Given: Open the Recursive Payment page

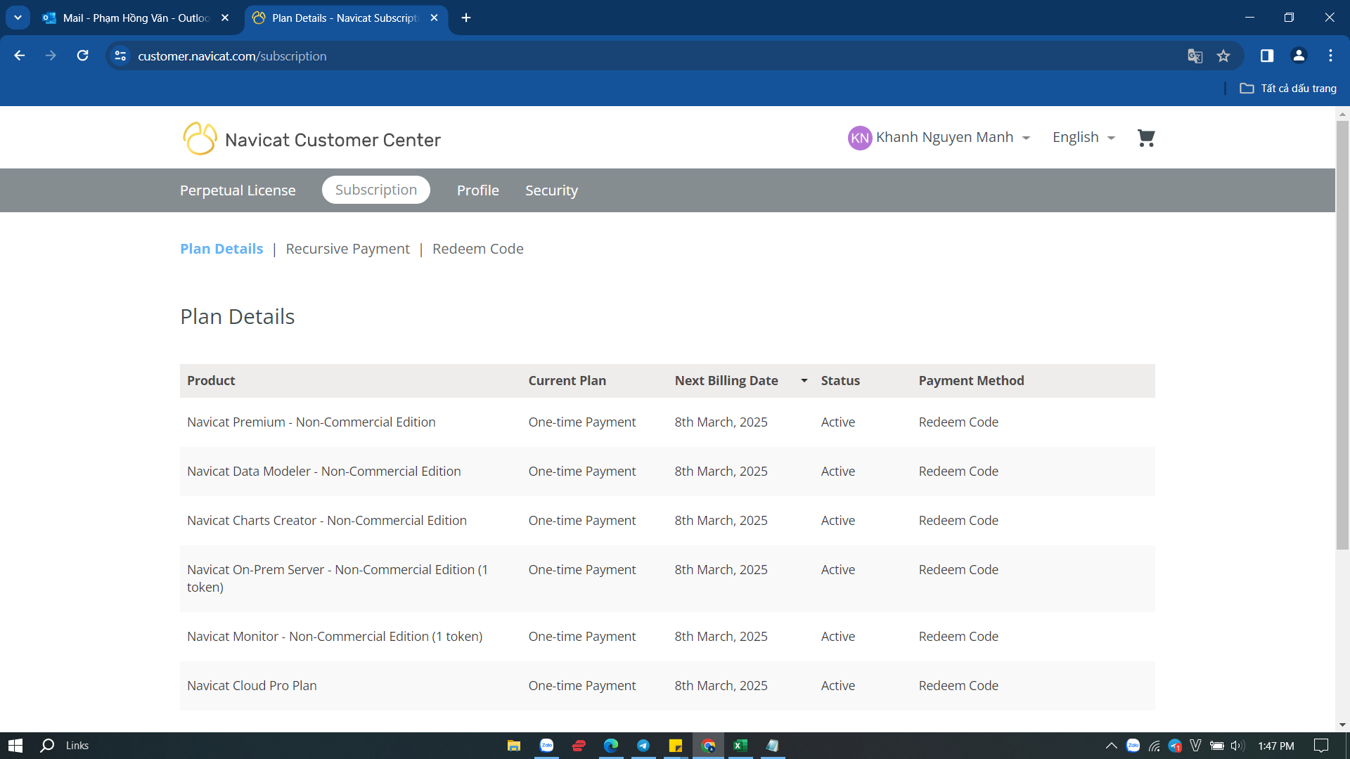Looking at the screenshot, I should coord(348,249).
